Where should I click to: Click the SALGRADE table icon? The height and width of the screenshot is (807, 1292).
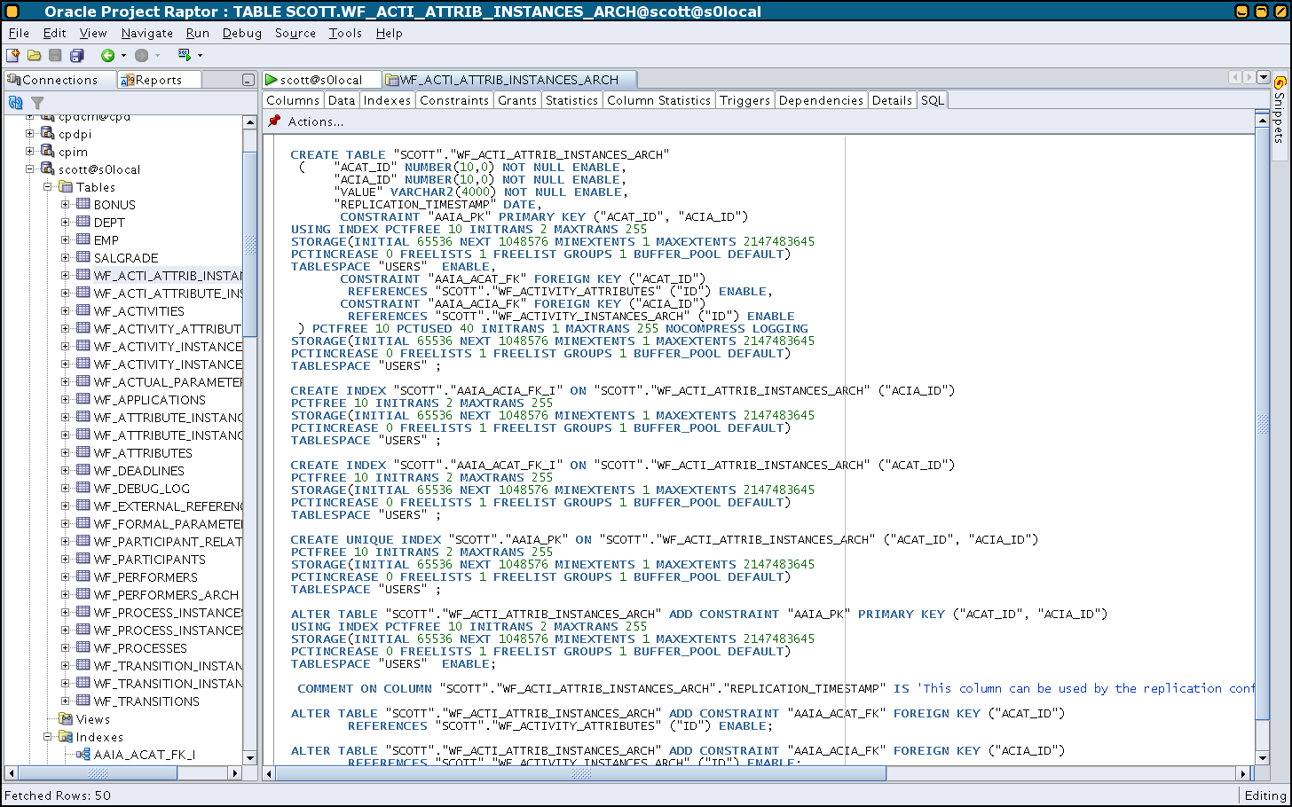point(83,257)
